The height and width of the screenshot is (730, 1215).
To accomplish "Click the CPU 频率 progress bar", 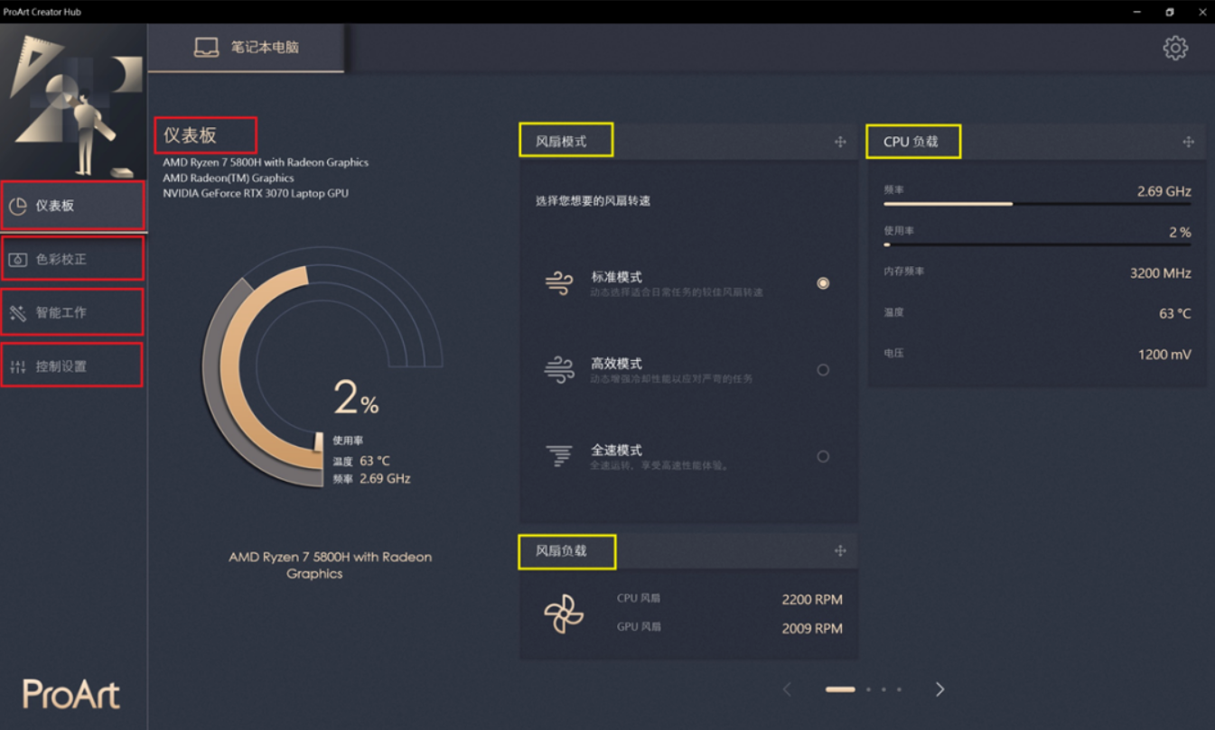I will [x=1037, y=204].
